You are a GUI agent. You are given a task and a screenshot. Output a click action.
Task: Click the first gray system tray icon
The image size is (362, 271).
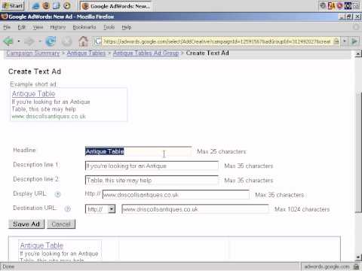[323, 5]
